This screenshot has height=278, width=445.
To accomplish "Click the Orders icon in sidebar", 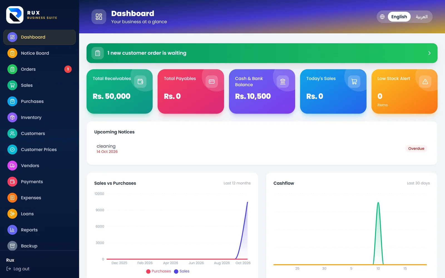I will 12,69.
